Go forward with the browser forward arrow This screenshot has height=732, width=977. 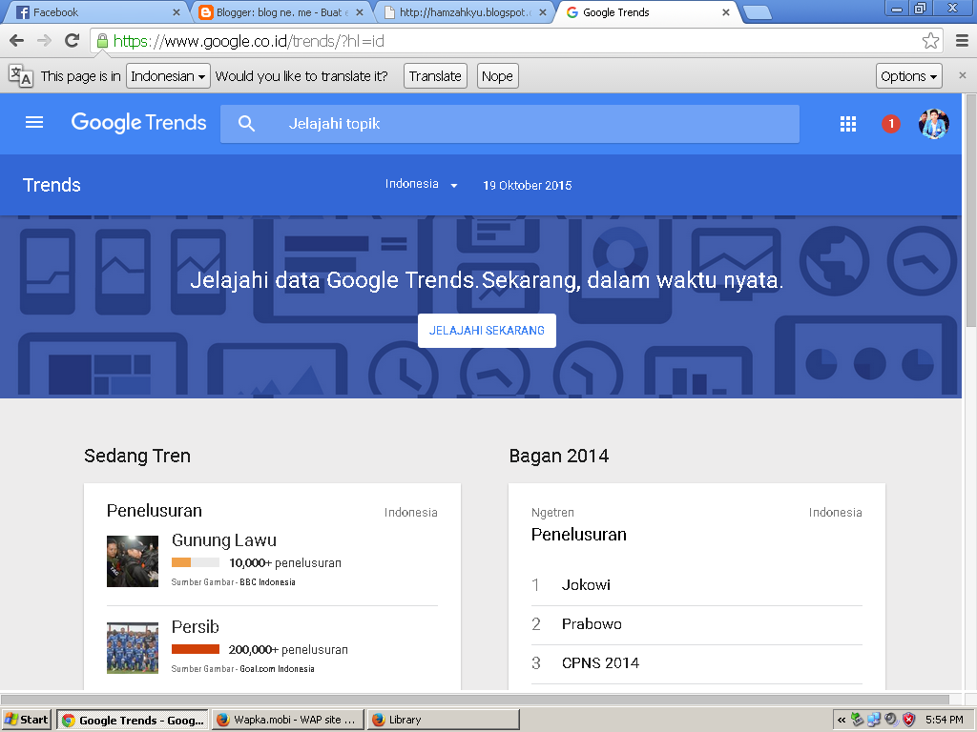tap(44, 41)
